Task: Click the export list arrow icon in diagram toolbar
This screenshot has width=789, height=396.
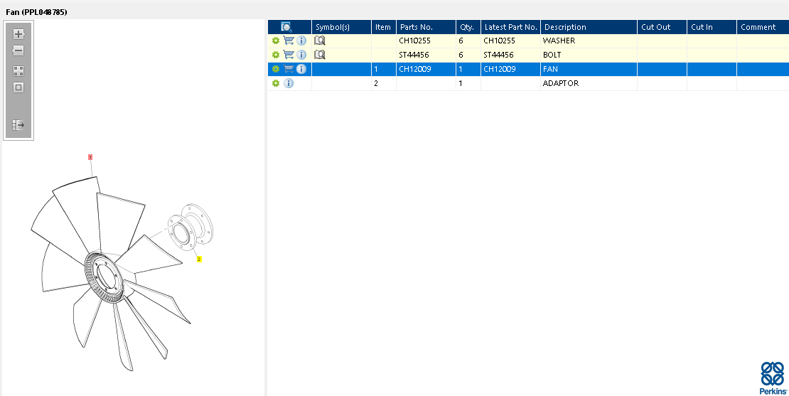Action: pos(18,125)
